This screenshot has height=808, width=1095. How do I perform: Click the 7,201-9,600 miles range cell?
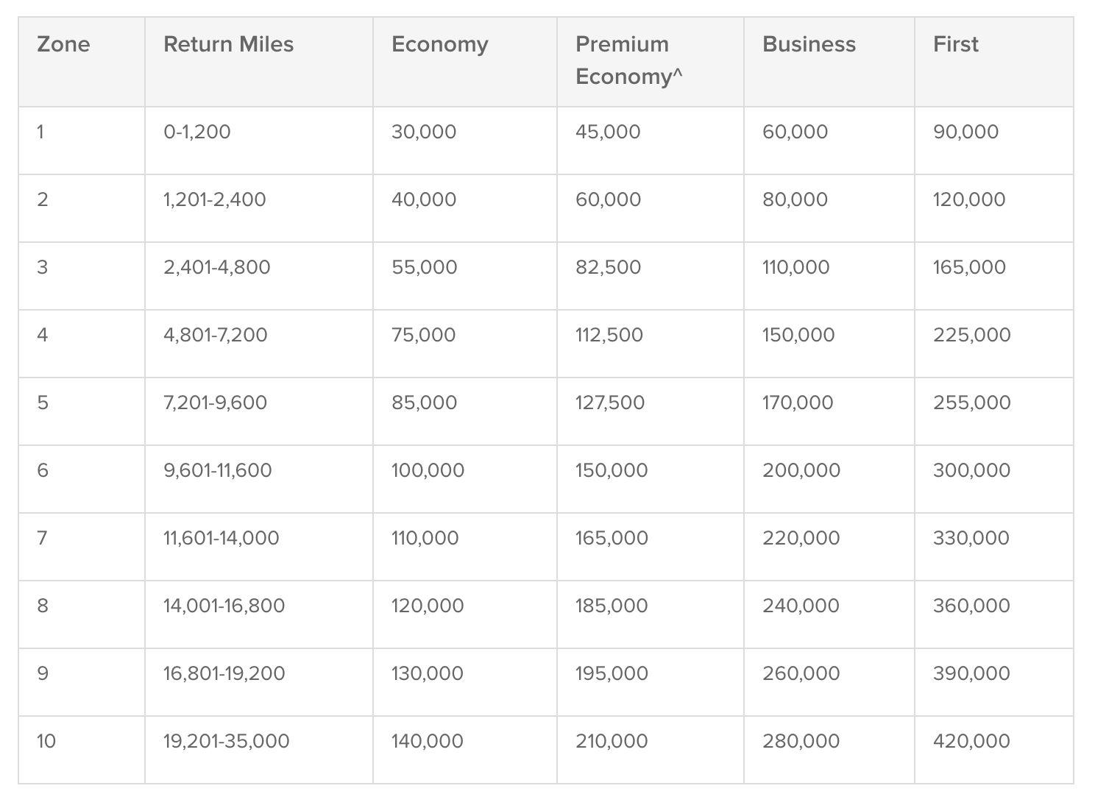point(215,403)
